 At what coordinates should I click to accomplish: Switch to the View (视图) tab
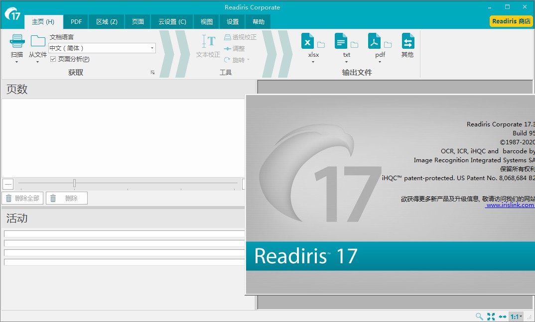coord(206,22)
